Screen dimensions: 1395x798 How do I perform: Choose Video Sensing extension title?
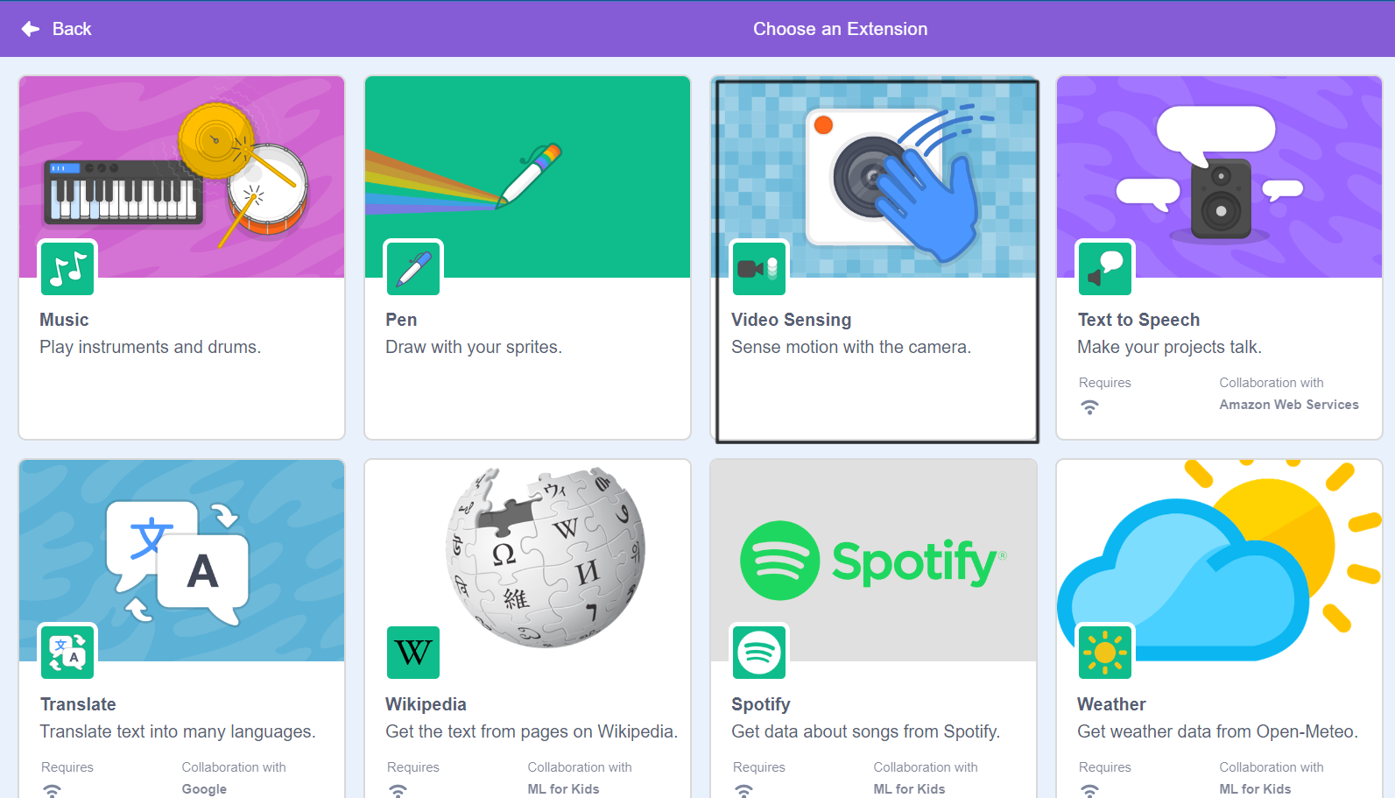[x=791, y=320]
